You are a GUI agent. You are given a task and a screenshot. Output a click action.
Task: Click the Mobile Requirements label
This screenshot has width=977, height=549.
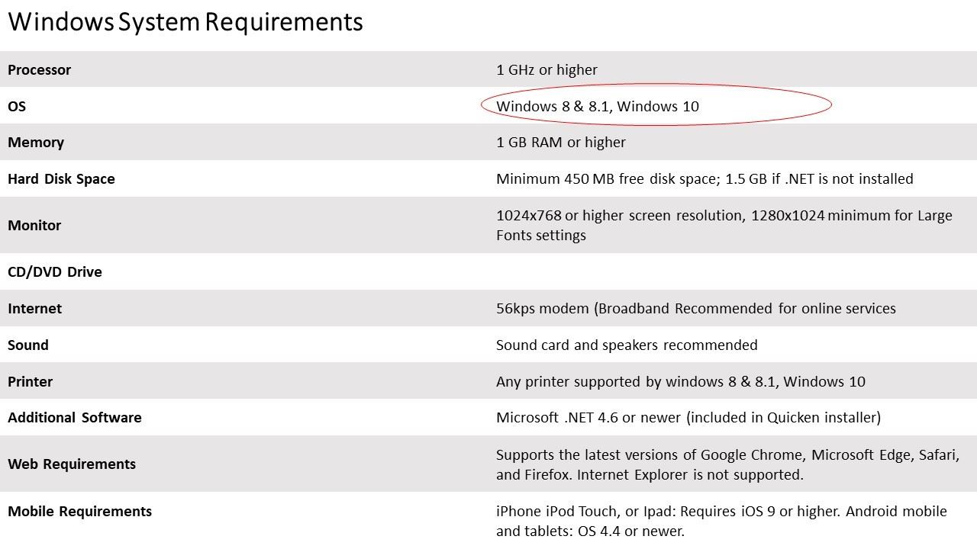pos(79,512)
